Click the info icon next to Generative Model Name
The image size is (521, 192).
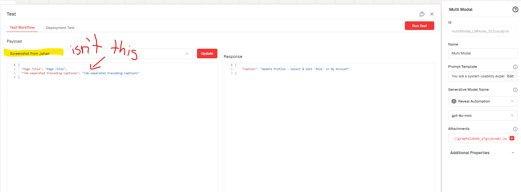coord(515,90)
